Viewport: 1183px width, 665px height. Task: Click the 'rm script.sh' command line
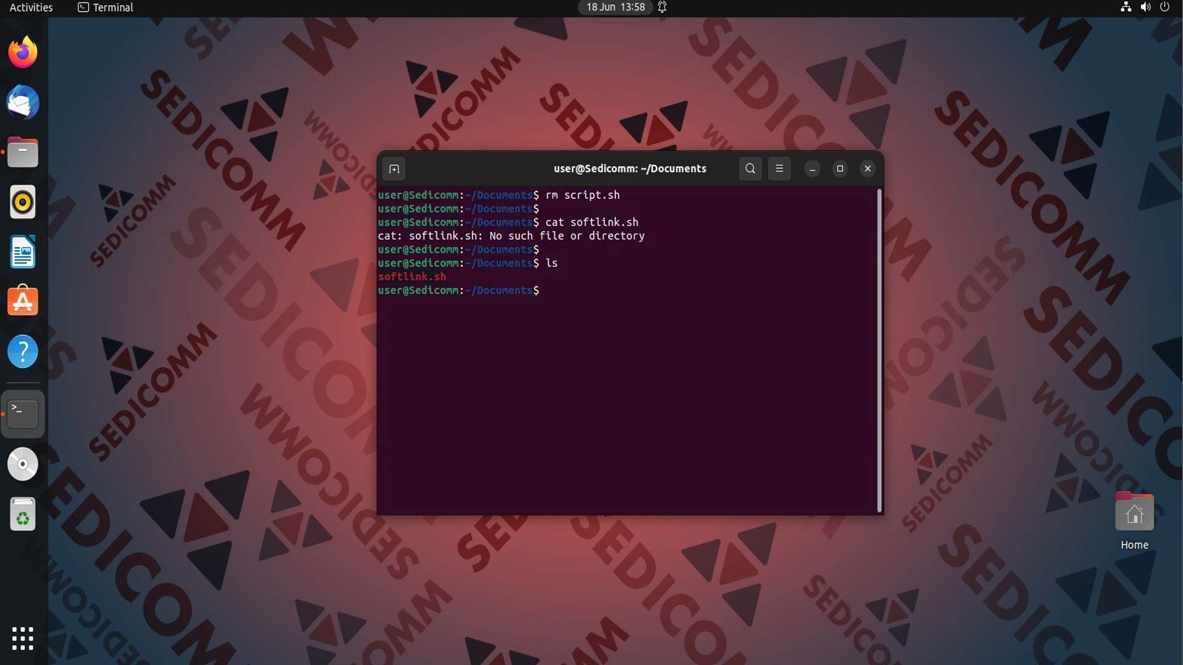(499, 195)
